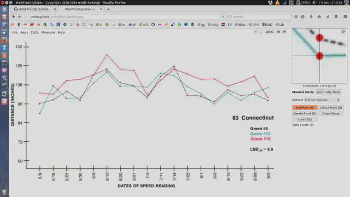Open the Measure menu
This screenshot has width=350, height=197.
(48, 32)
